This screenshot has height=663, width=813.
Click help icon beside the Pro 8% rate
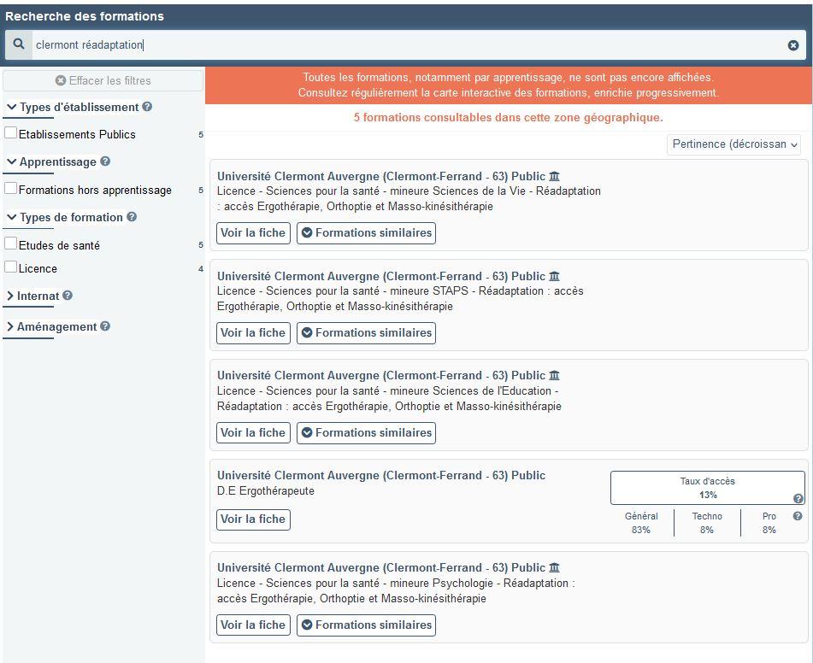pos(798,516)
